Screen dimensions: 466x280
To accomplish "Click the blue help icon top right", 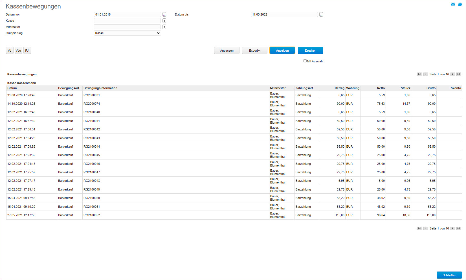I will click(460, 4).
